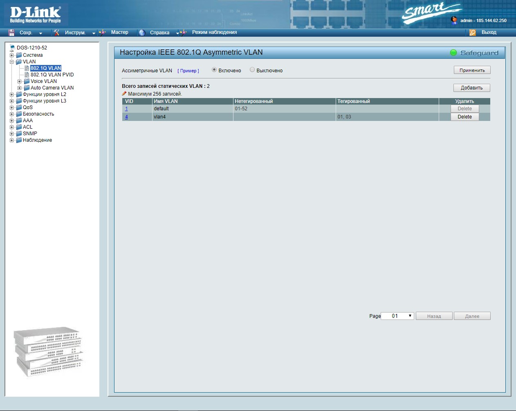Open the Справка menu
The image size is (516, 411).
pos(159,33)
